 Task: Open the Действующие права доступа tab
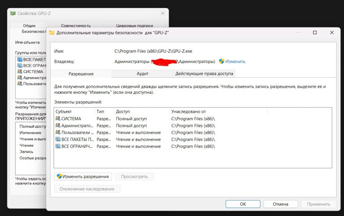[x=204, y=74]
